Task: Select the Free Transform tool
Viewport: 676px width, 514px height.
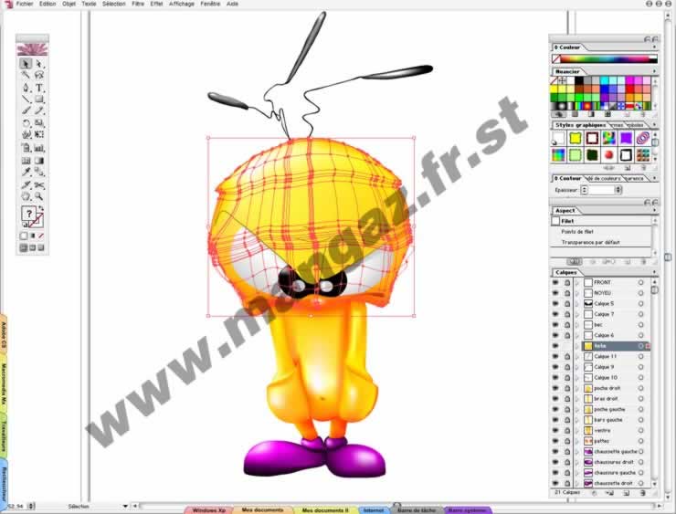Action: click(x=39, y=135)
